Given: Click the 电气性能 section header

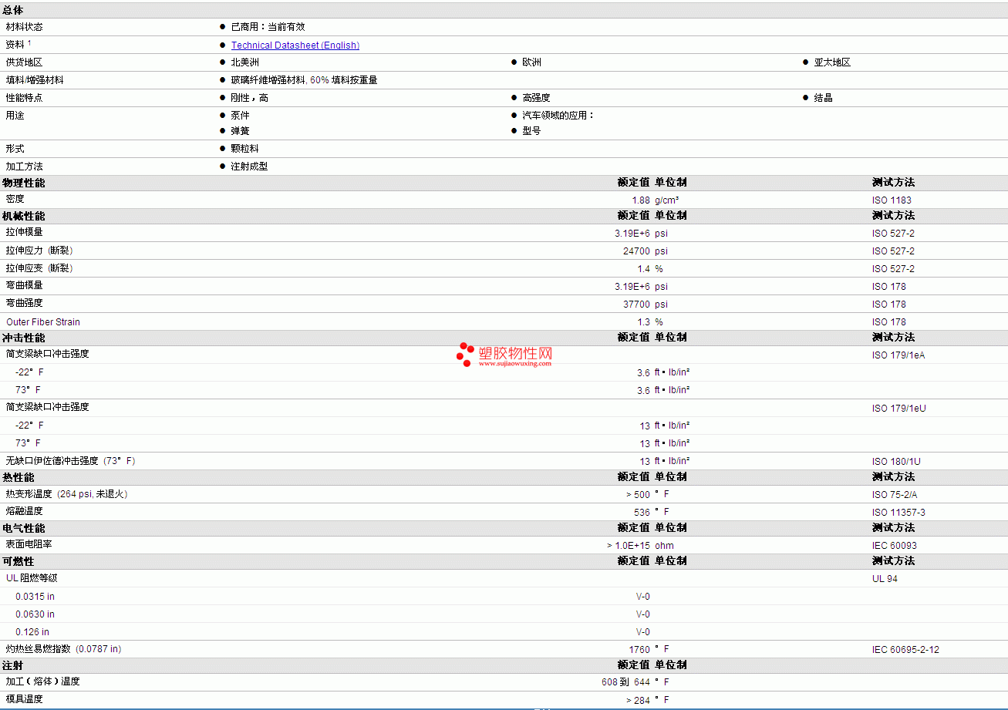Looking at the screenshot, I should 24,529.
